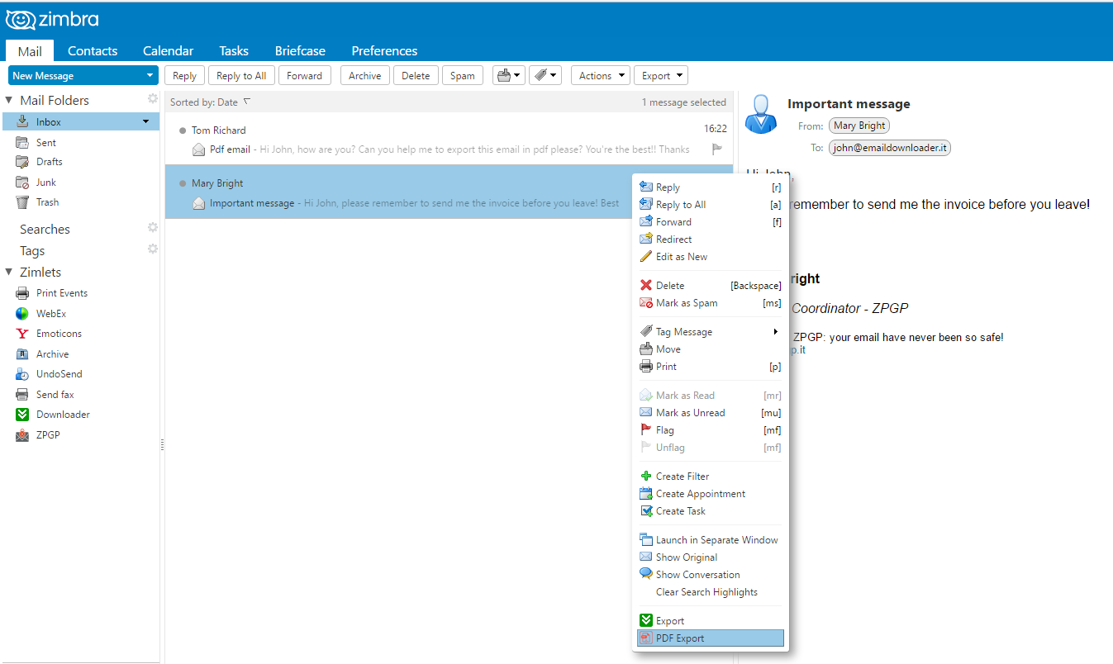Select Flag in the context menu
The width and height of the screenshot is (1113, 664).
pos(711,430)
